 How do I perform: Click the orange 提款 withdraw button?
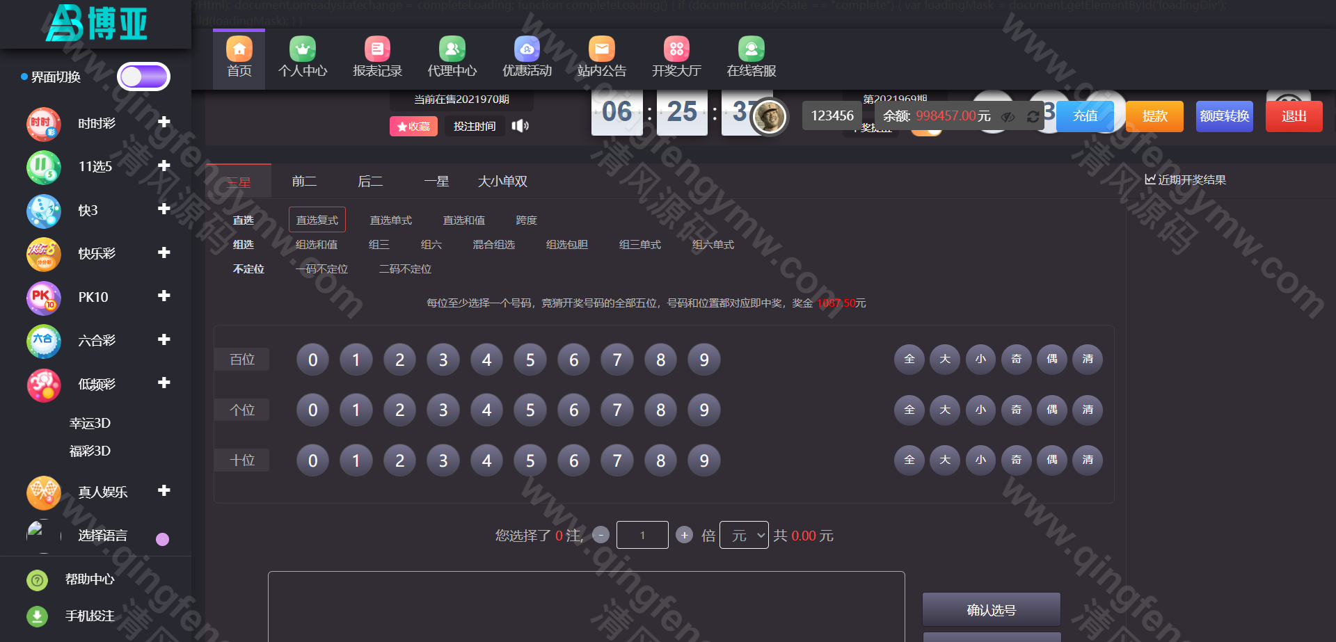pos(1154,116)
